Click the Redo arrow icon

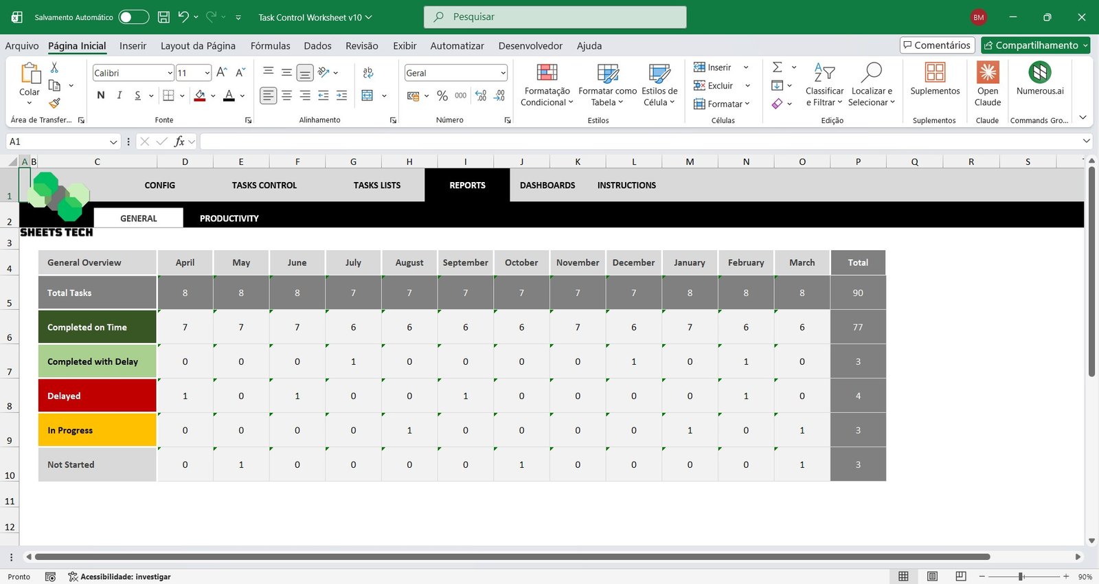coord(211,17)
